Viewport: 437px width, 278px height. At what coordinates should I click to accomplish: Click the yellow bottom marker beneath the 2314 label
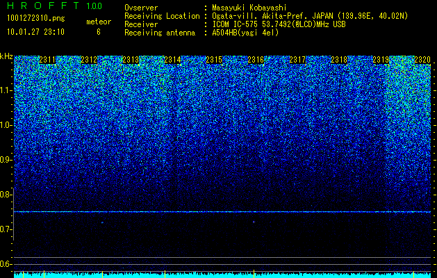[x=165, y=274]
